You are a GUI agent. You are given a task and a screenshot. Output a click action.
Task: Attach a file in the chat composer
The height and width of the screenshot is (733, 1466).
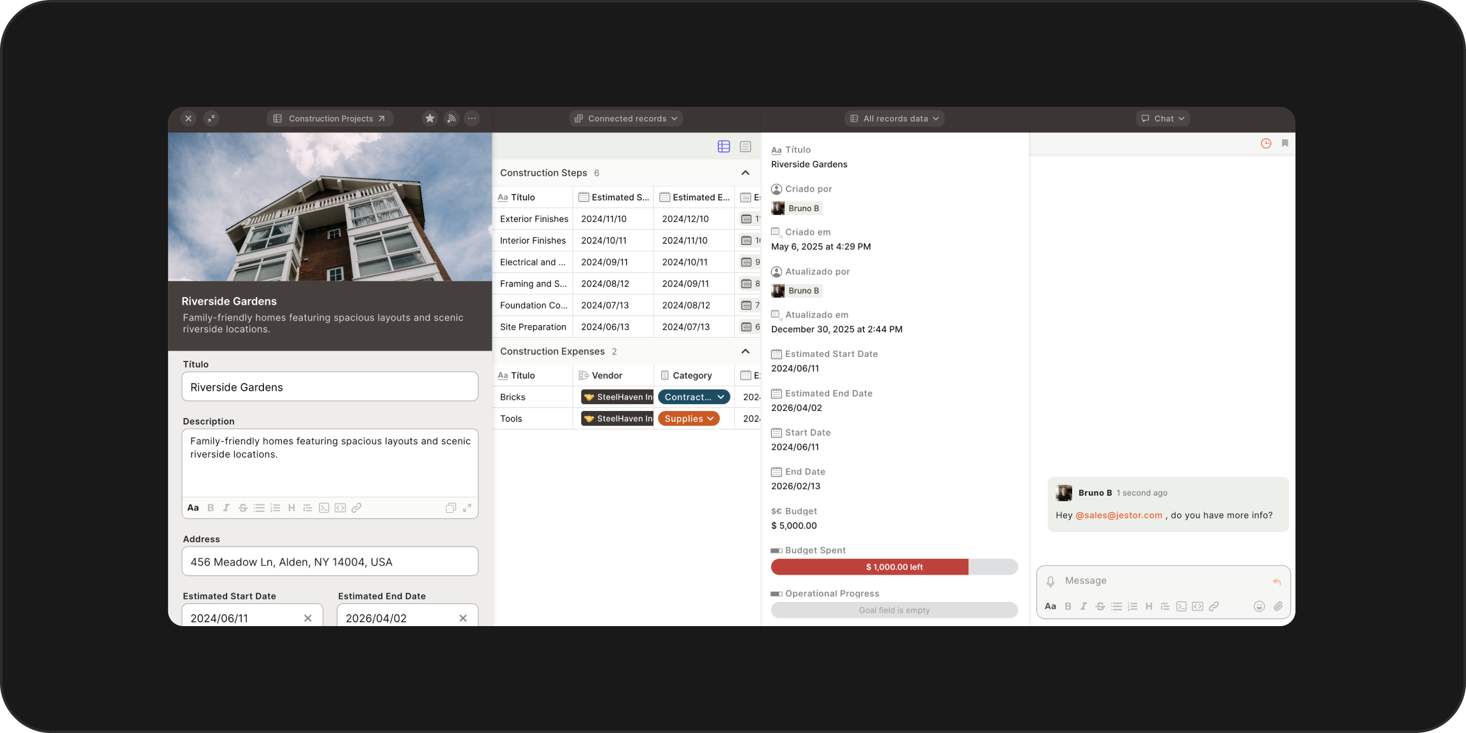tap(1278, 606)
